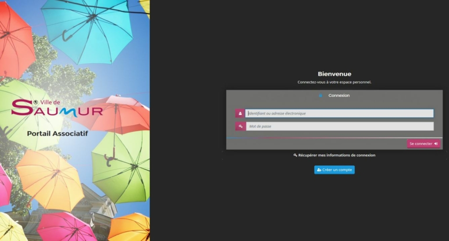The image size is (449, 241).
Task: Follow the Récupérer mes informations de connexion link
Action: [334, 155]
